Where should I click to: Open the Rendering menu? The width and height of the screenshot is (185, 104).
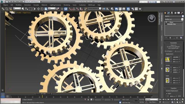67,5
